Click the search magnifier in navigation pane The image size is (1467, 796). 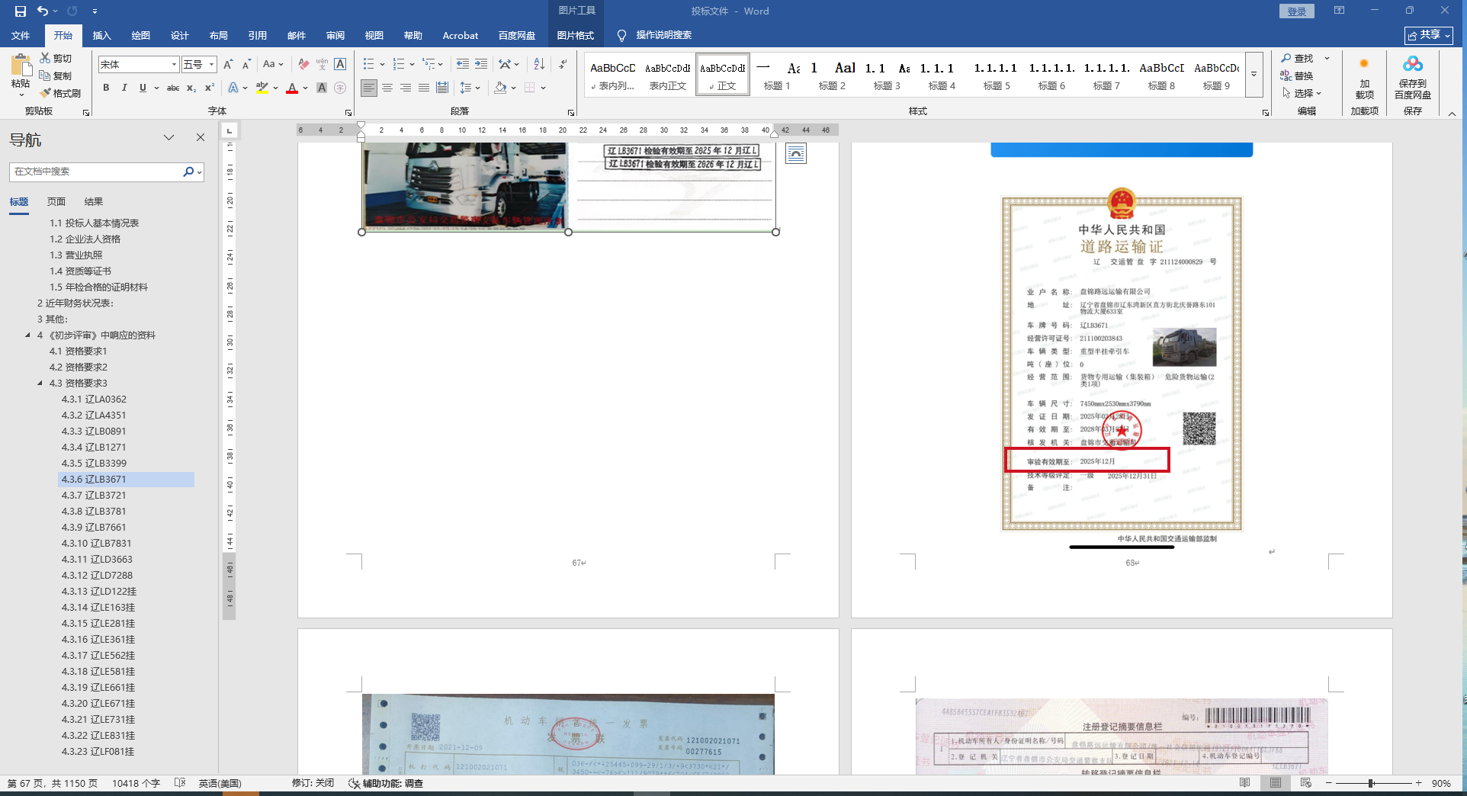(188, 172)
